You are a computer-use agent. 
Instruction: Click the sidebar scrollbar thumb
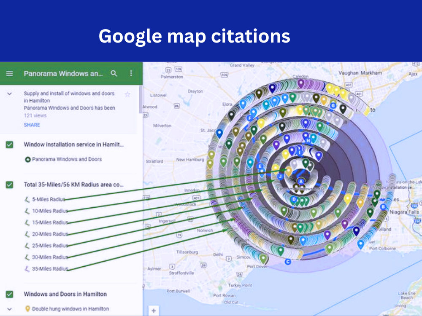click(141, 99)
